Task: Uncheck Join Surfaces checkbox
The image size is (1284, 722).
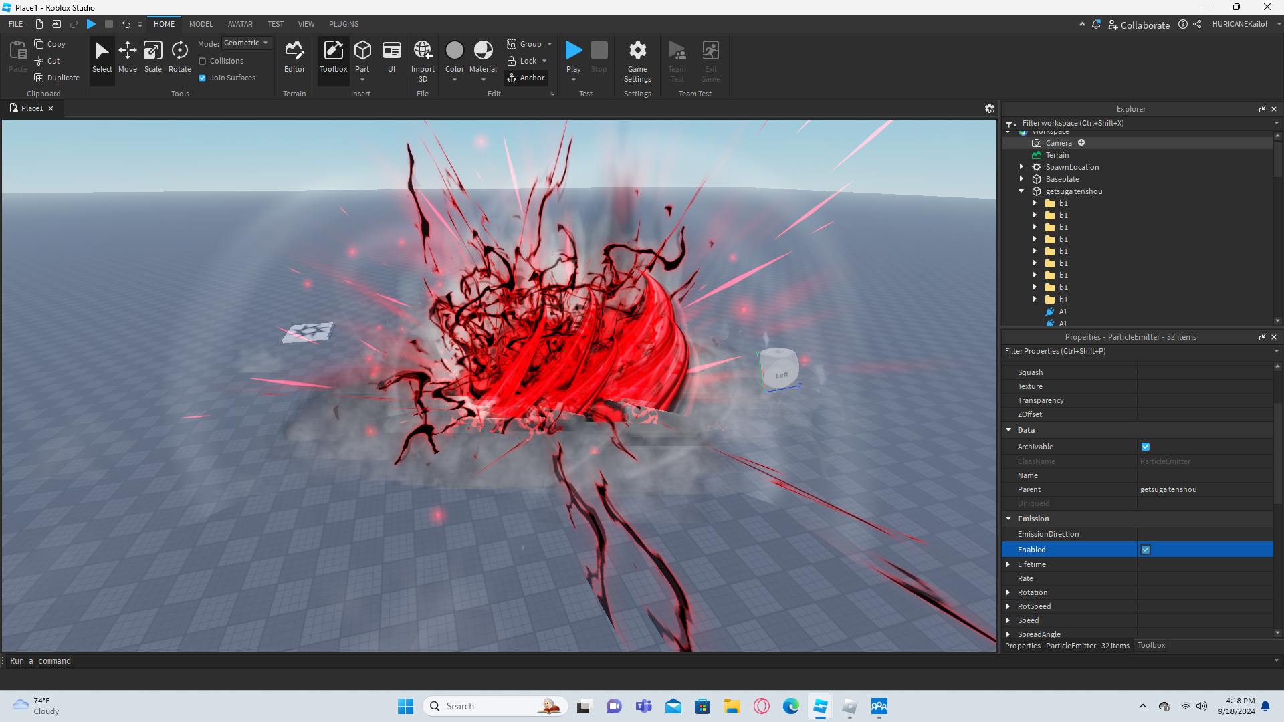Action: (203, 78)
